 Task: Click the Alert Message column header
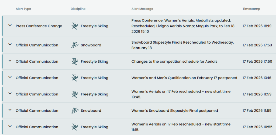(142, 9)
